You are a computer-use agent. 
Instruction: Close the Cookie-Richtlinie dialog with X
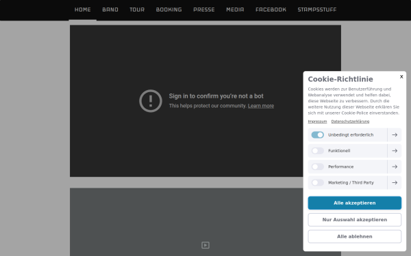coord(401,76)
